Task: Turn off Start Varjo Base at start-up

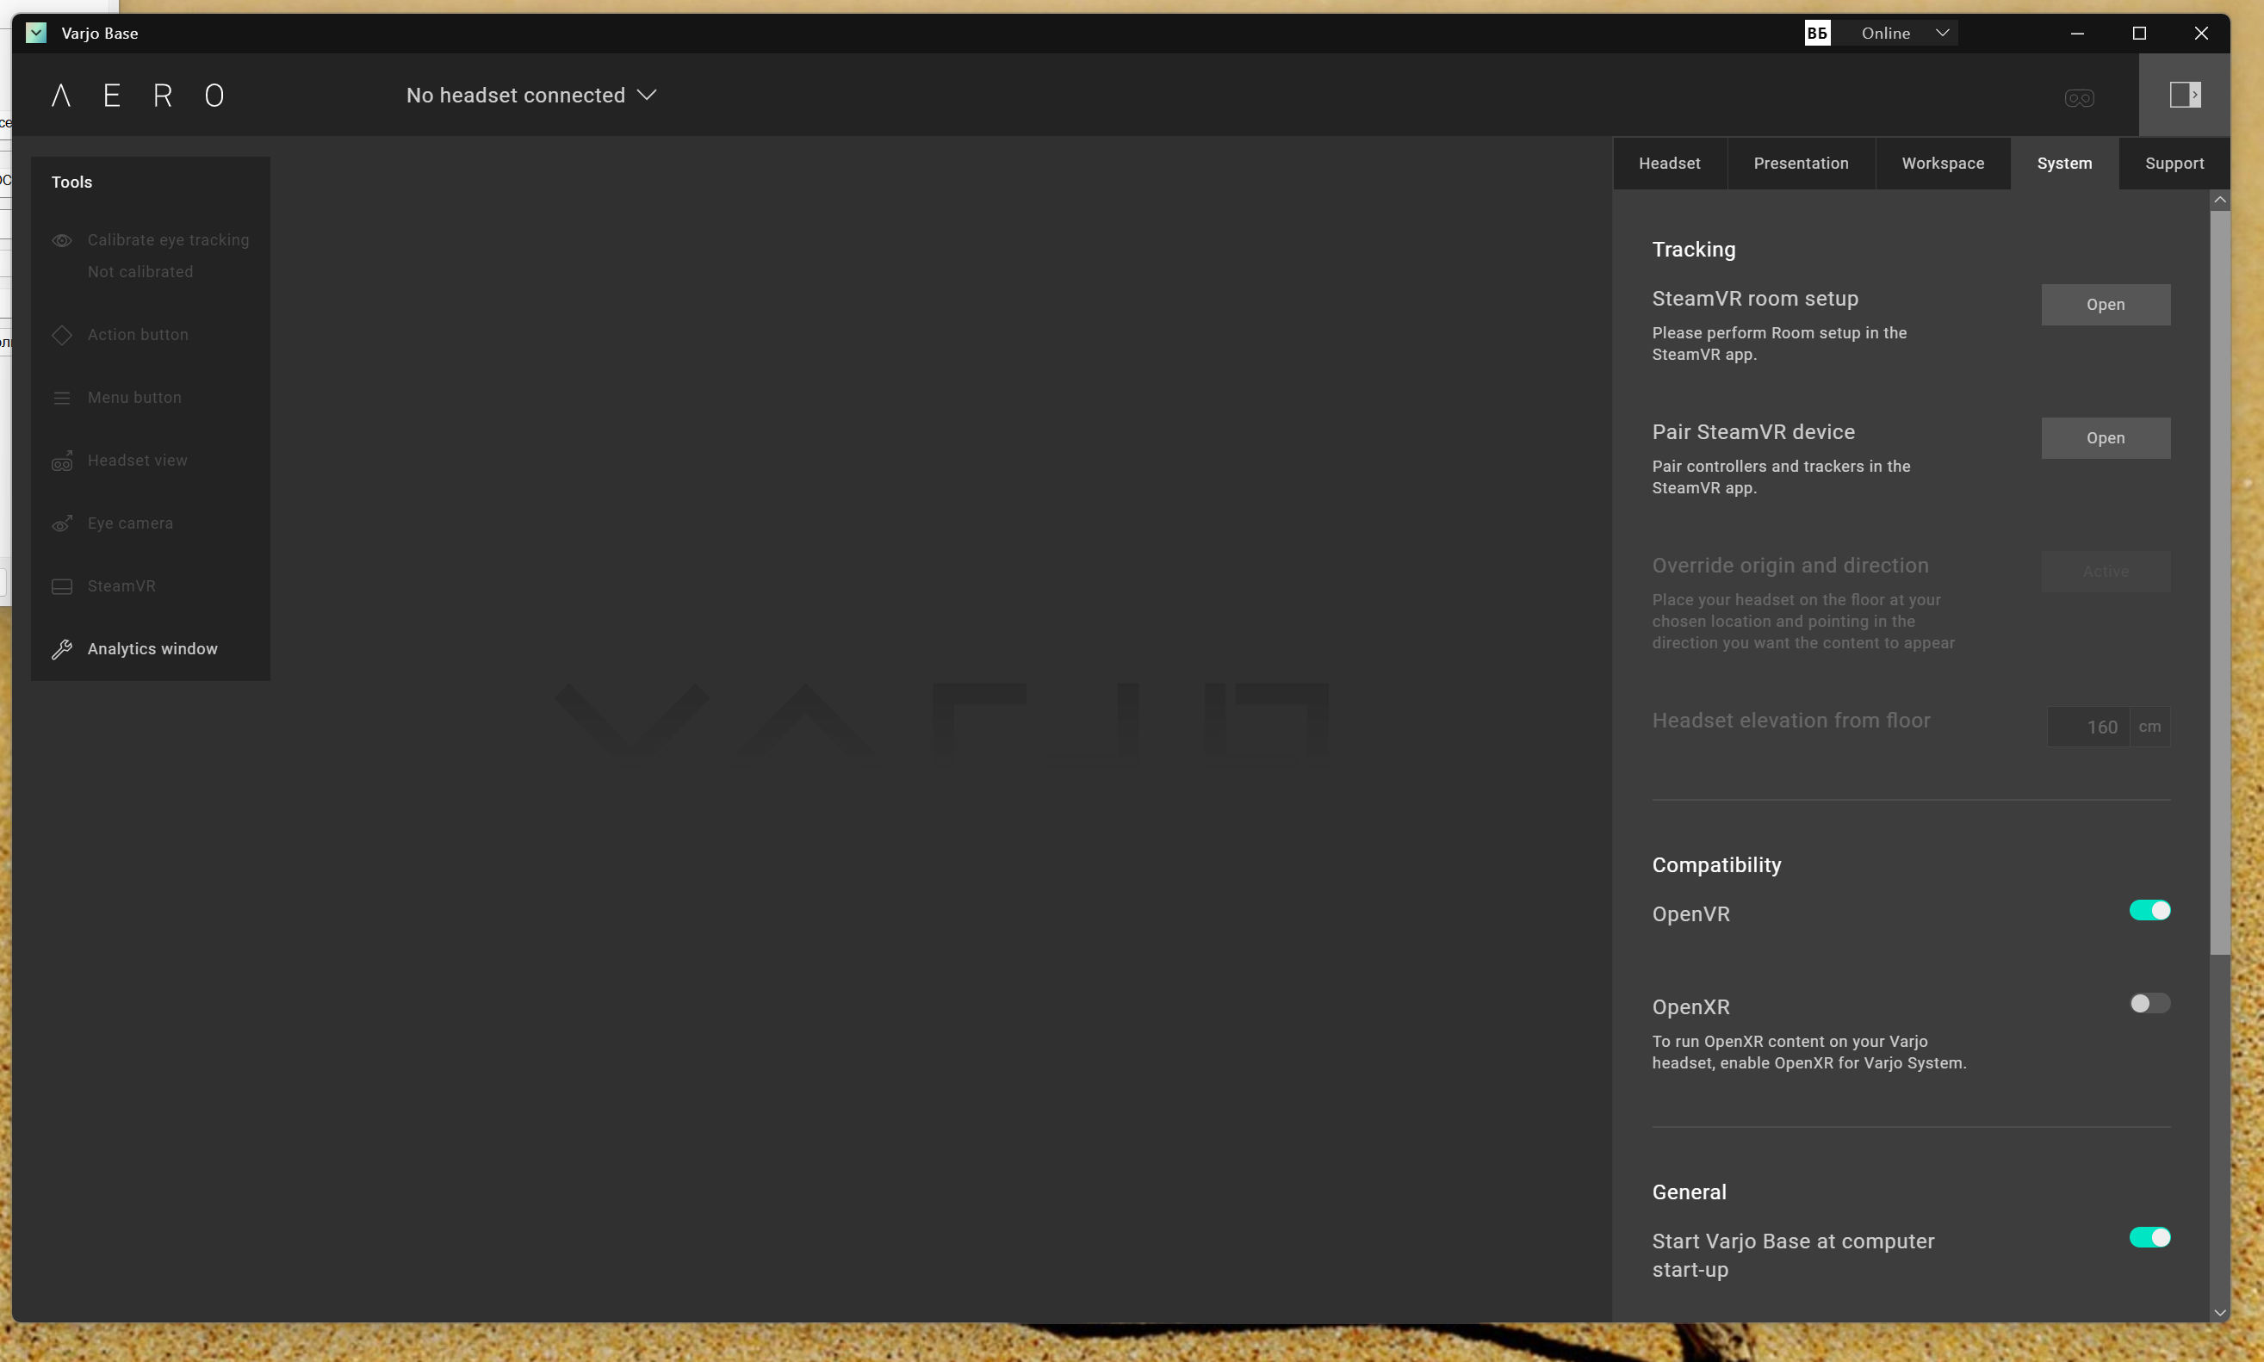Action: pos(2149,1238)
